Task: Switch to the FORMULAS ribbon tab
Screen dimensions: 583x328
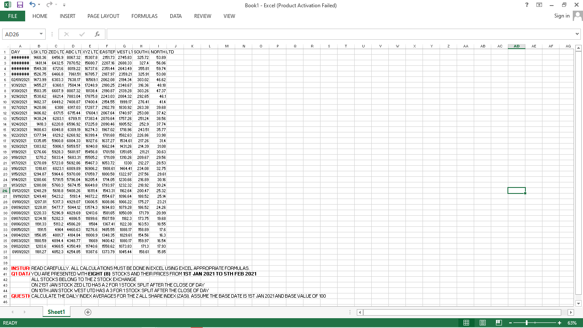Action: [x=144, y=16]
